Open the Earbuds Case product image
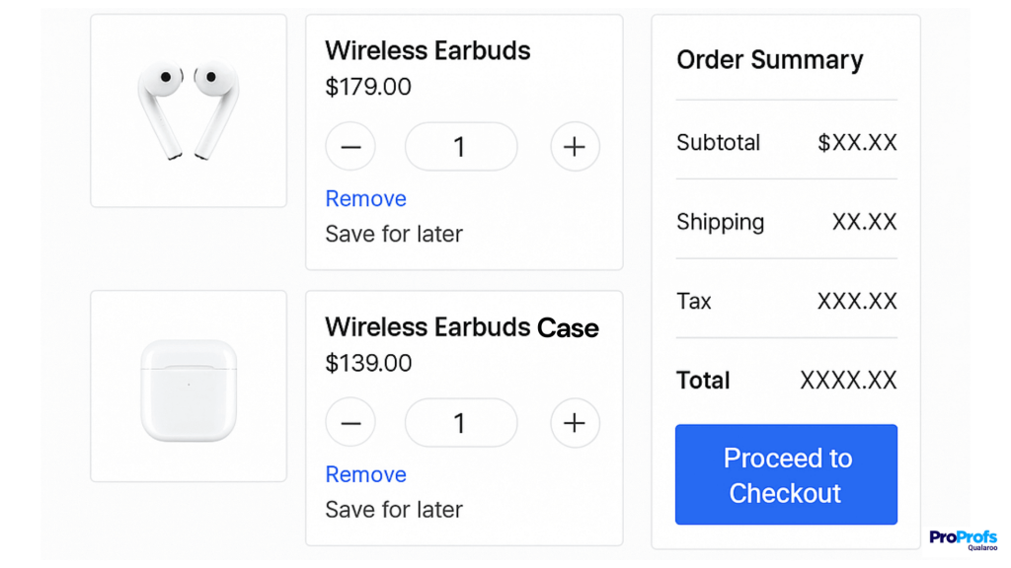1011x568 pixels. pos(189,387)
